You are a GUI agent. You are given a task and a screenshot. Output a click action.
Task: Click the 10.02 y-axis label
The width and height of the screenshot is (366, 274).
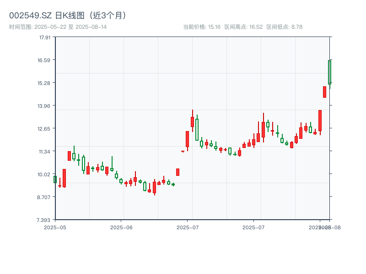[44, 174]
